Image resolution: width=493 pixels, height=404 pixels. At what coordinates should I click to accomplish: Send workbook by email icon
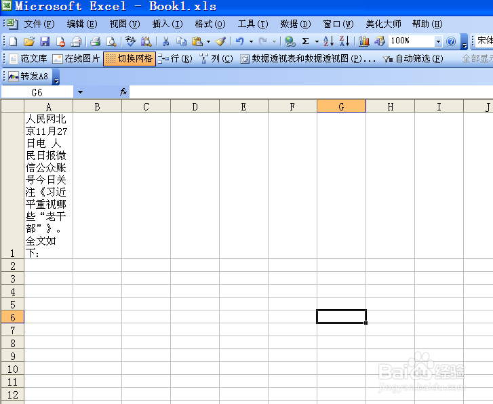coord(76,41)
